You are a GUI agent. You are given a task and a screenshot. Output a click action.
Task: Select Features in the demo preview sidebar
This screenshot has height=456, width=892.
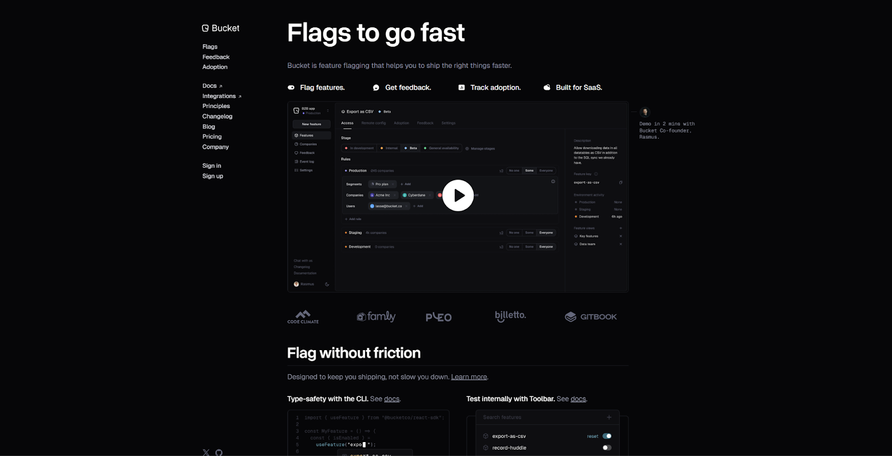[312, 135]
